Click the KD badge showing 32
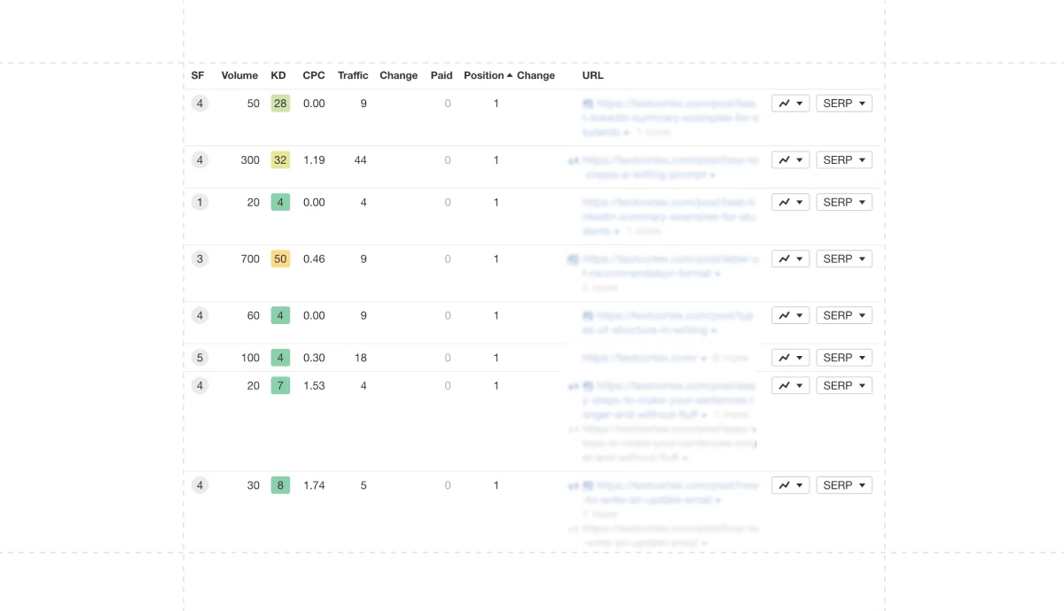This screenshot has width=1064, height=611. [280, 160]
